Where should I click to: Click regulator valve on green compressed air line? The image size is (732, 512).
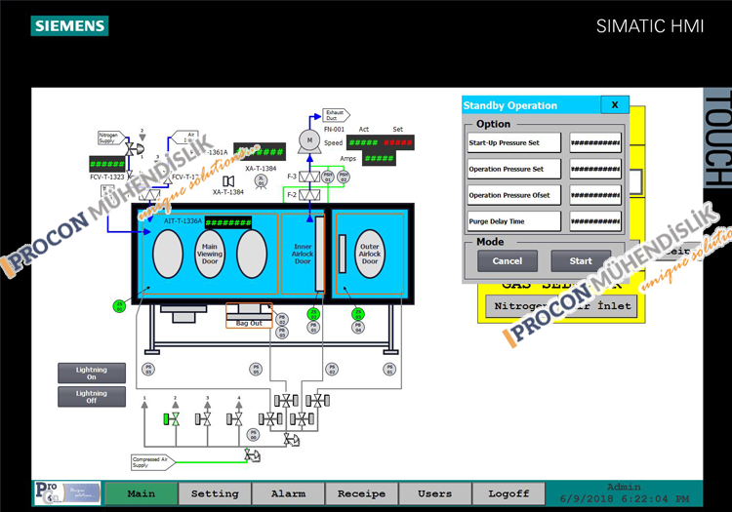(253, 455)
